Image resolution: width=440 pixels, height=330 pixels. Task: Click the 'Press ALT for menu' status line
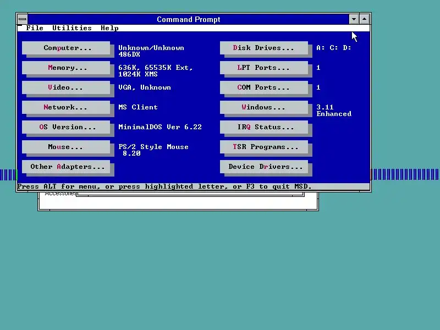164,186
